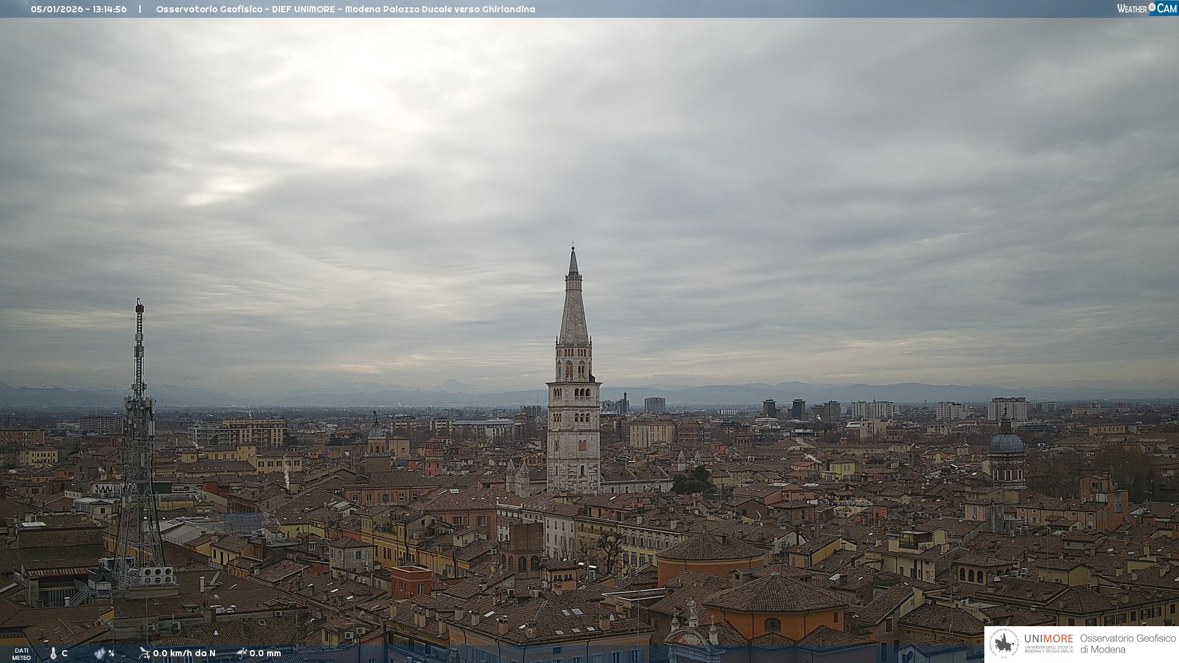Click the humidity water-drops icon
The width and height of the screenshot is (1179, 663).
click(100, 654)
